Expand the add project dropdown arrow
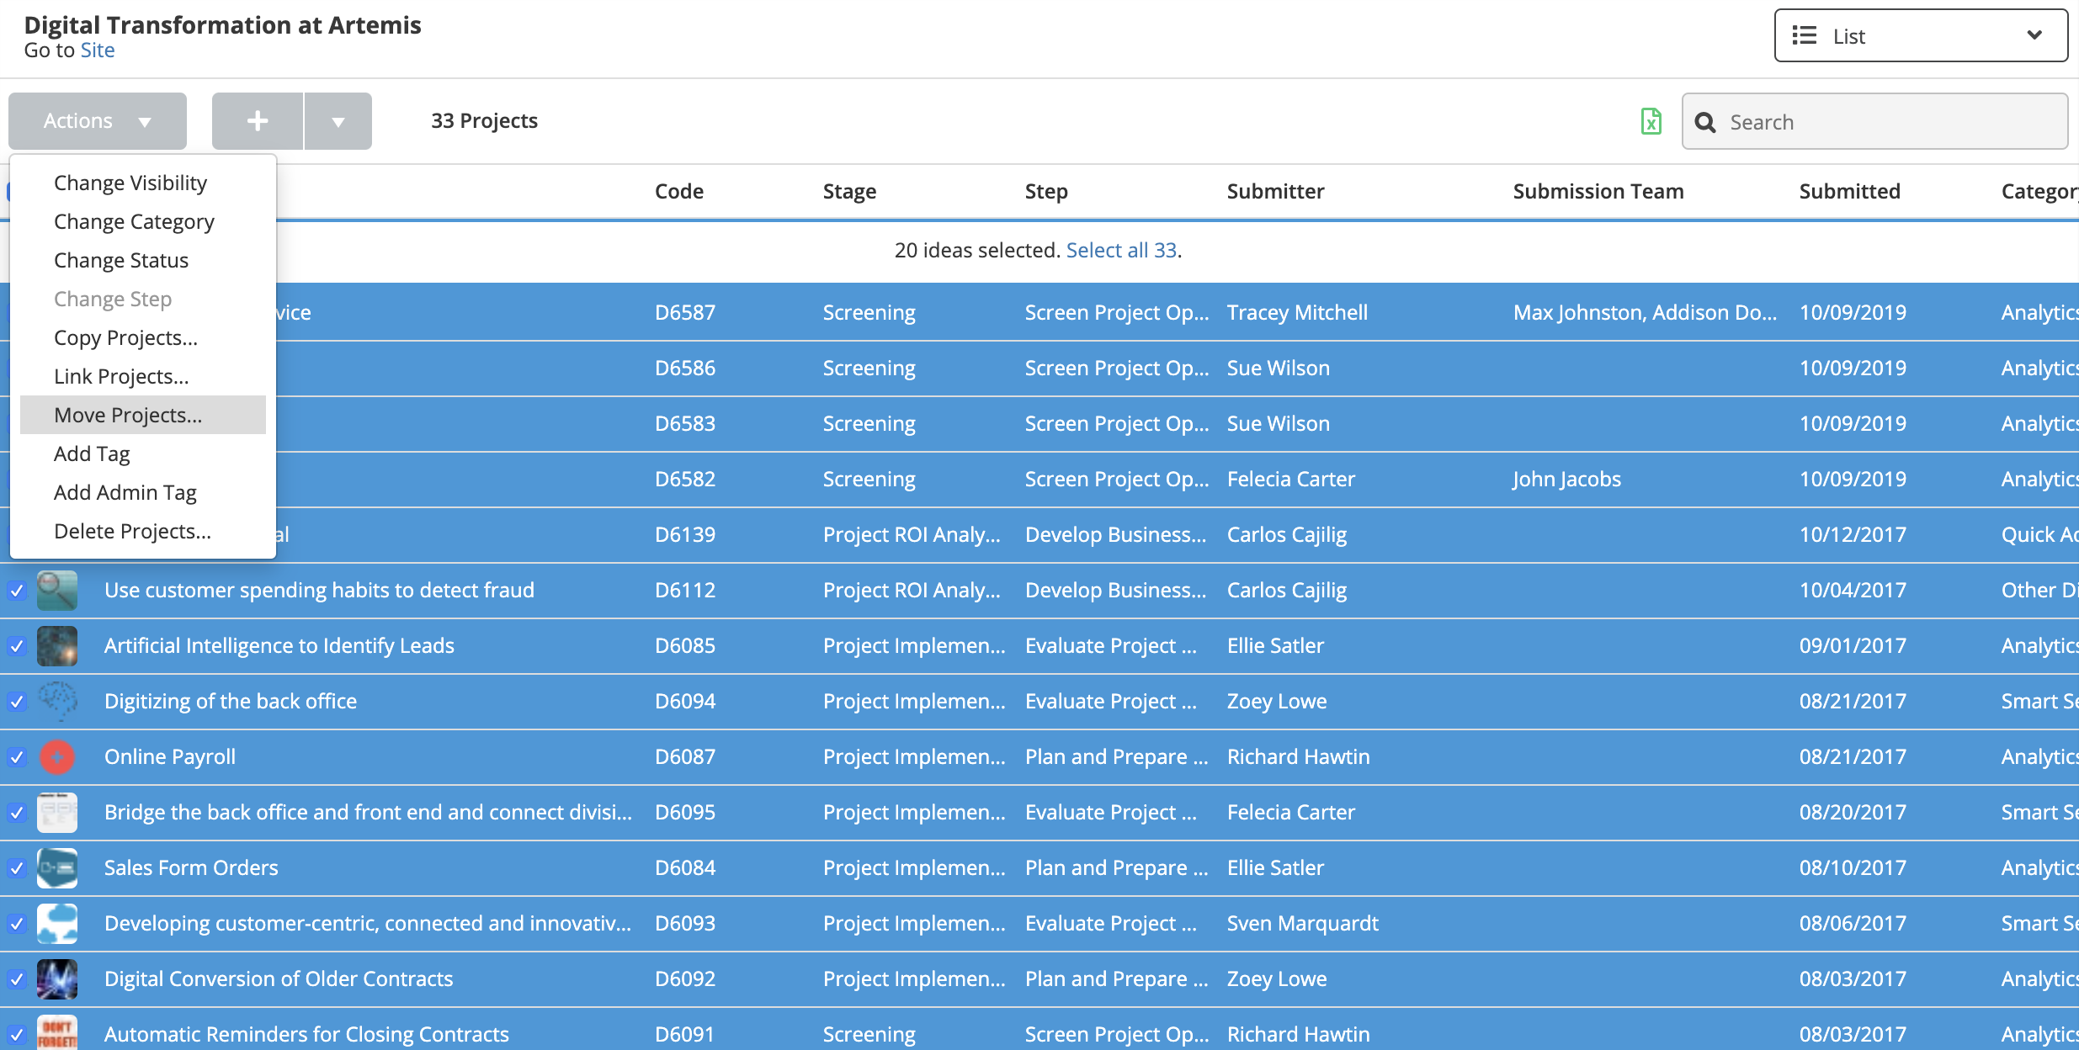The width and height of the screenshot is (2079, 1050). click(338, 121)
